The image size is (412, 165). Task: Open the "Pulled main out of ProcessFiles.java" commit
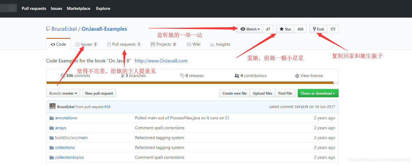tap(182, 118)
